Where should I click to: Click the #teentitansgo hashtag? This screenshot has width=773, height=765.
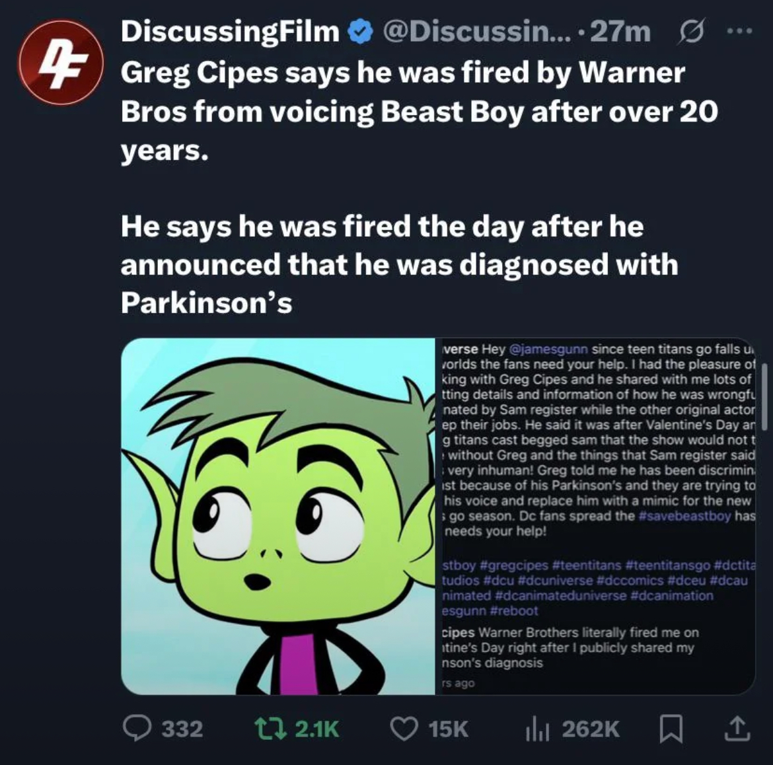667,565
